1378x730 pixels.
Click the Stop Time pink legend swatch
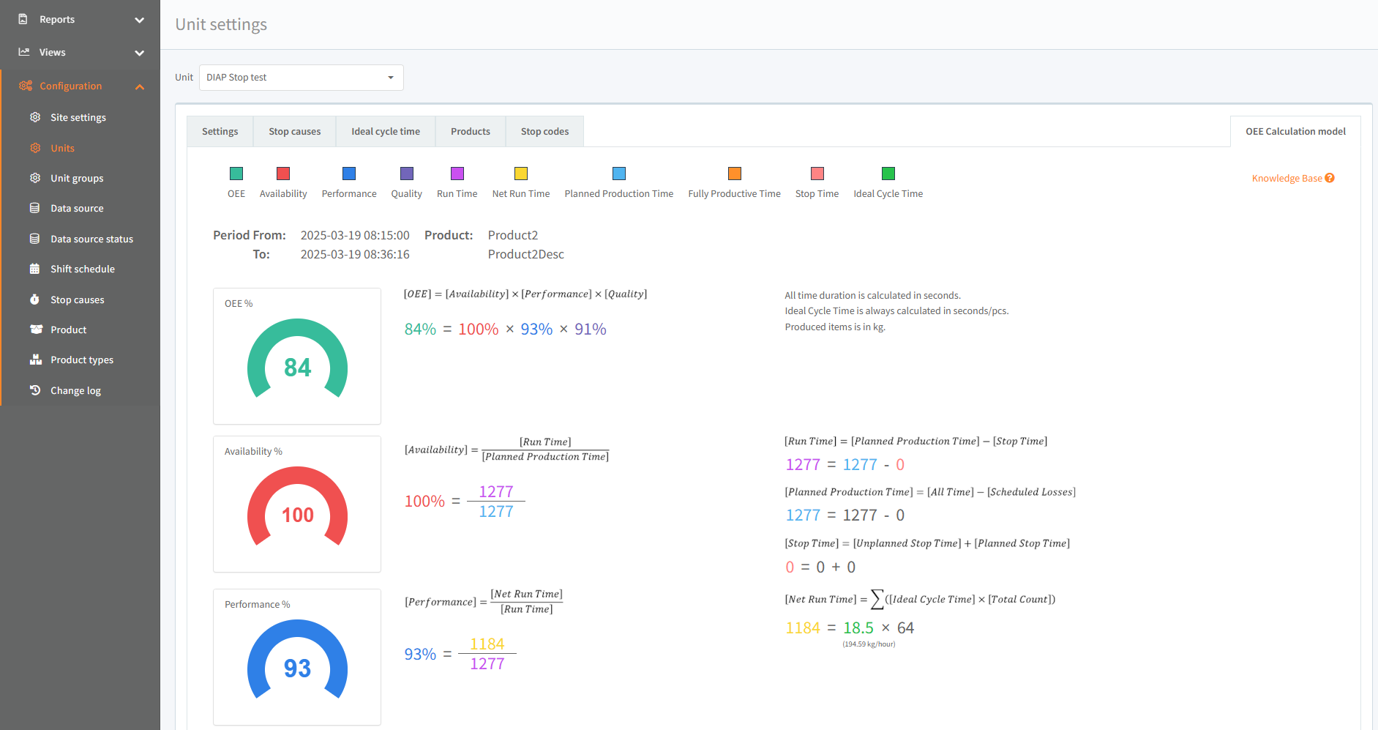[x=817, y=174]
